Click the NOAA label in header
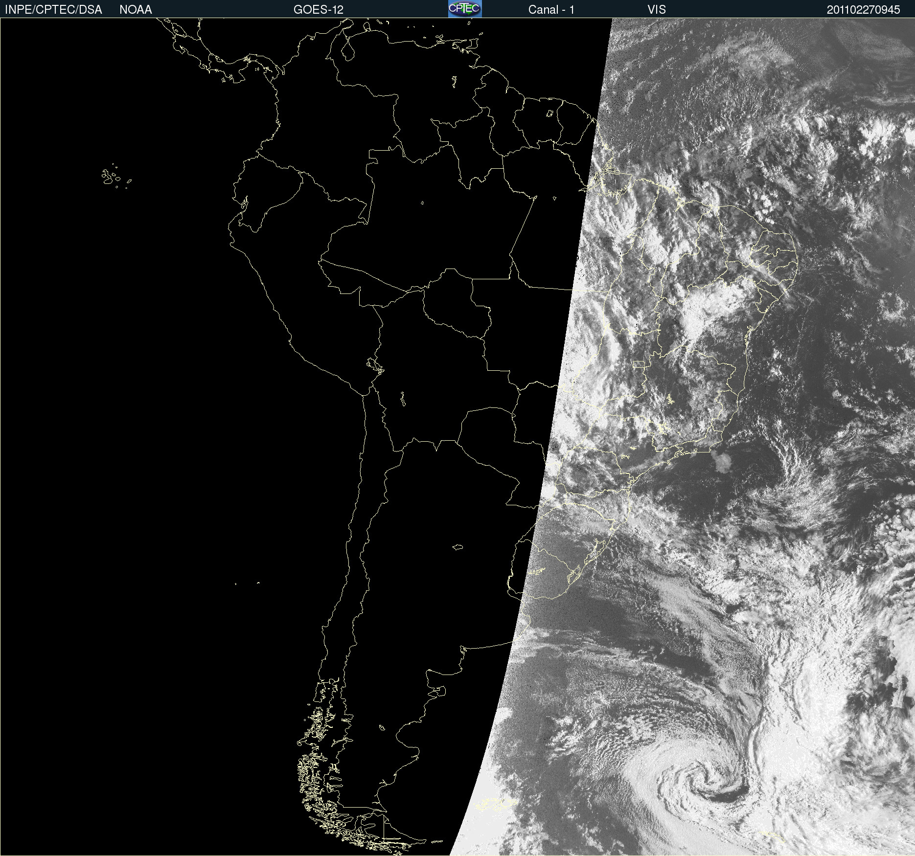The width and height of the screenshot is (915, 856). pyautogui.click(x=136, y=10)
